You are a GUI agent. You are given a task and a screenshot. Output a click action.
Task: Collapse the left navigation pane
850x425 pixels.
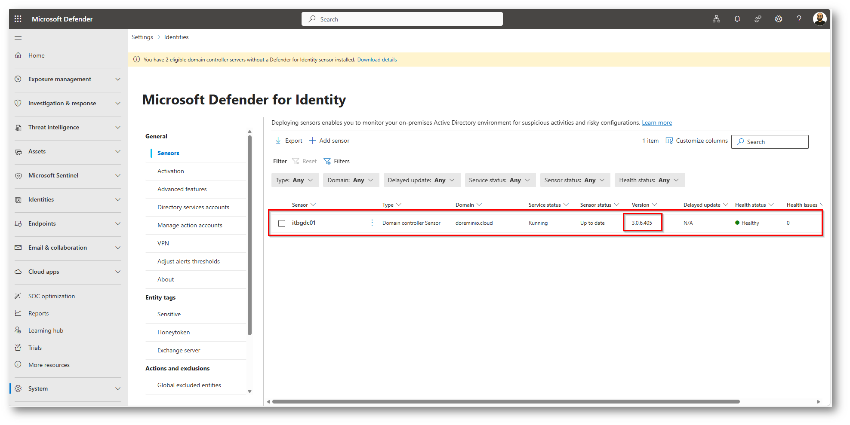click(18, 38)
